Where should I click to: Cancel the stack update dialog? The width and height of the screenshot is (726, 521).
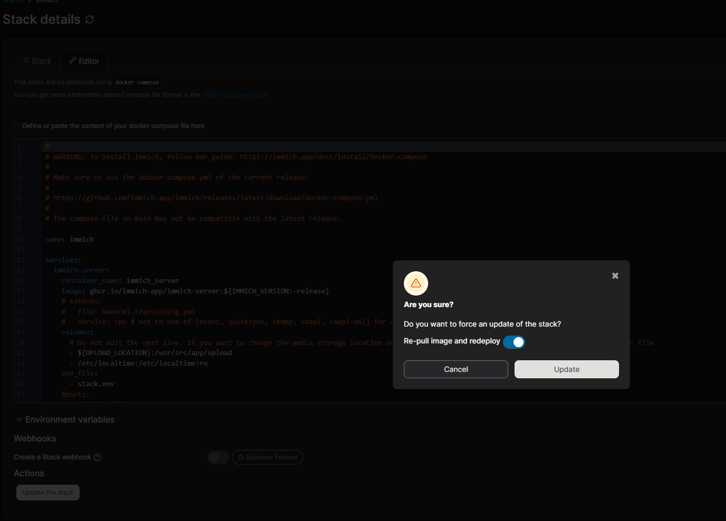456,369
